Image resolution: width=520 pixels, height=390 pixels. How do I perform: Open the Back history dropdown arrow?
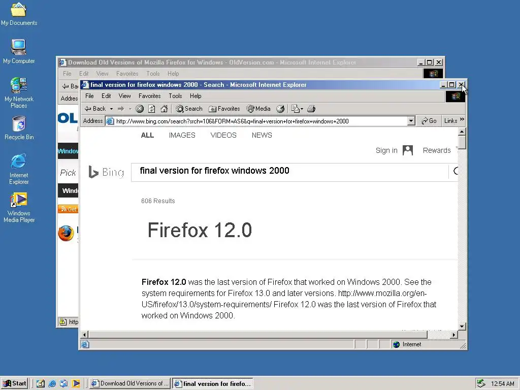coord(111,109)
